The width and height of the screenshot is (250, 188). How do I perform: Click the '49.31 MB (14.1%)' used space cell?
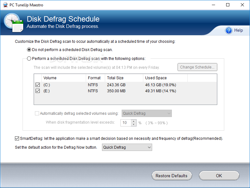(160, 91)
